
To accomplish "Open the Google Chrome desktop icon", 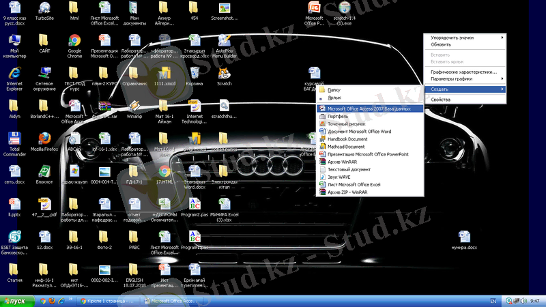I will [74, 41].
